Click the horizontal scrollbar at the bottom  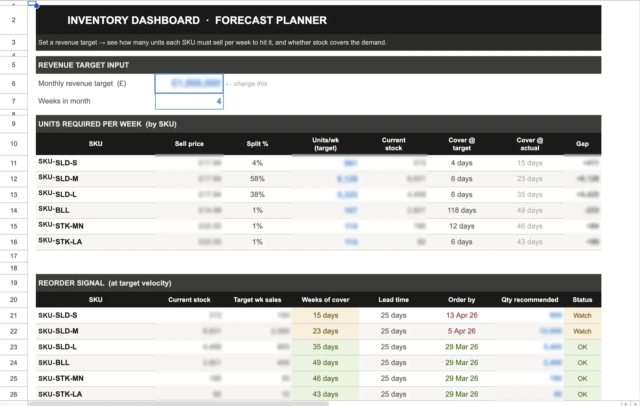tap(179, 404)
